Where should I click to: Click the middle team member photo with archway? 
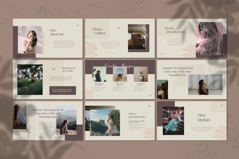120,75
